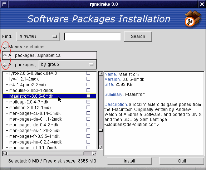Check the man-pages-de-0.4-2mdk checkbox
Viewport: 206px width, 170px height.
coord(88,125)
